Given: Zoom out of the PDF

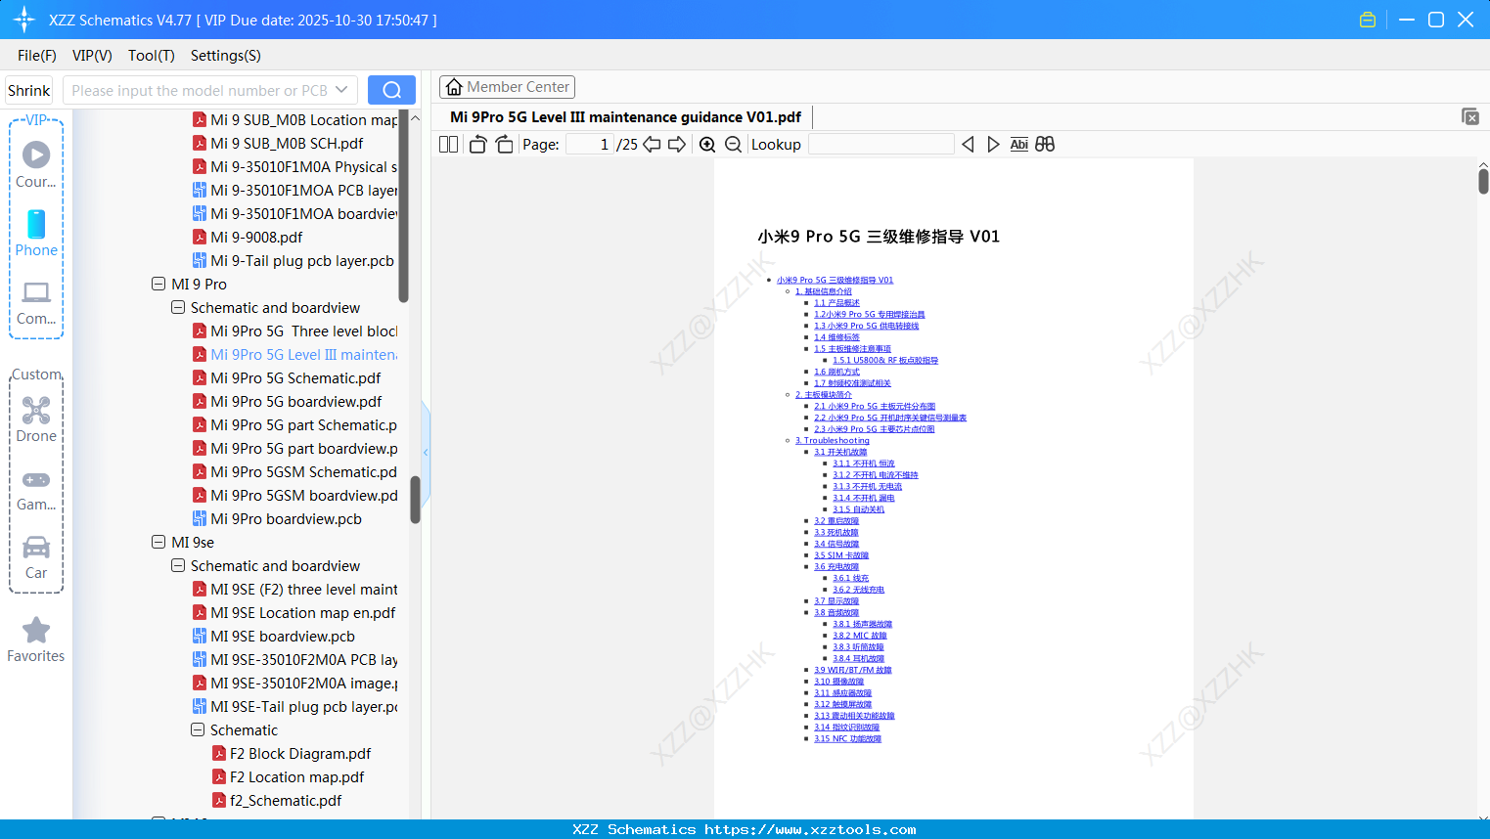Looking at the screenshot, I should (x=733, y=145).
